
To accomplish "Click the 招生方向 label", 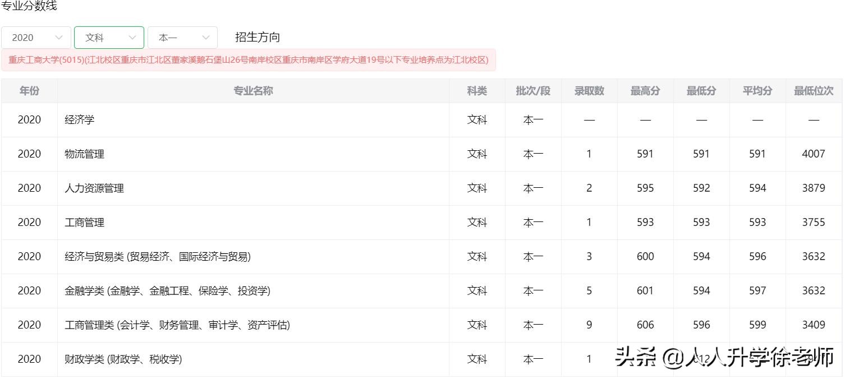I will click(258, 38).
